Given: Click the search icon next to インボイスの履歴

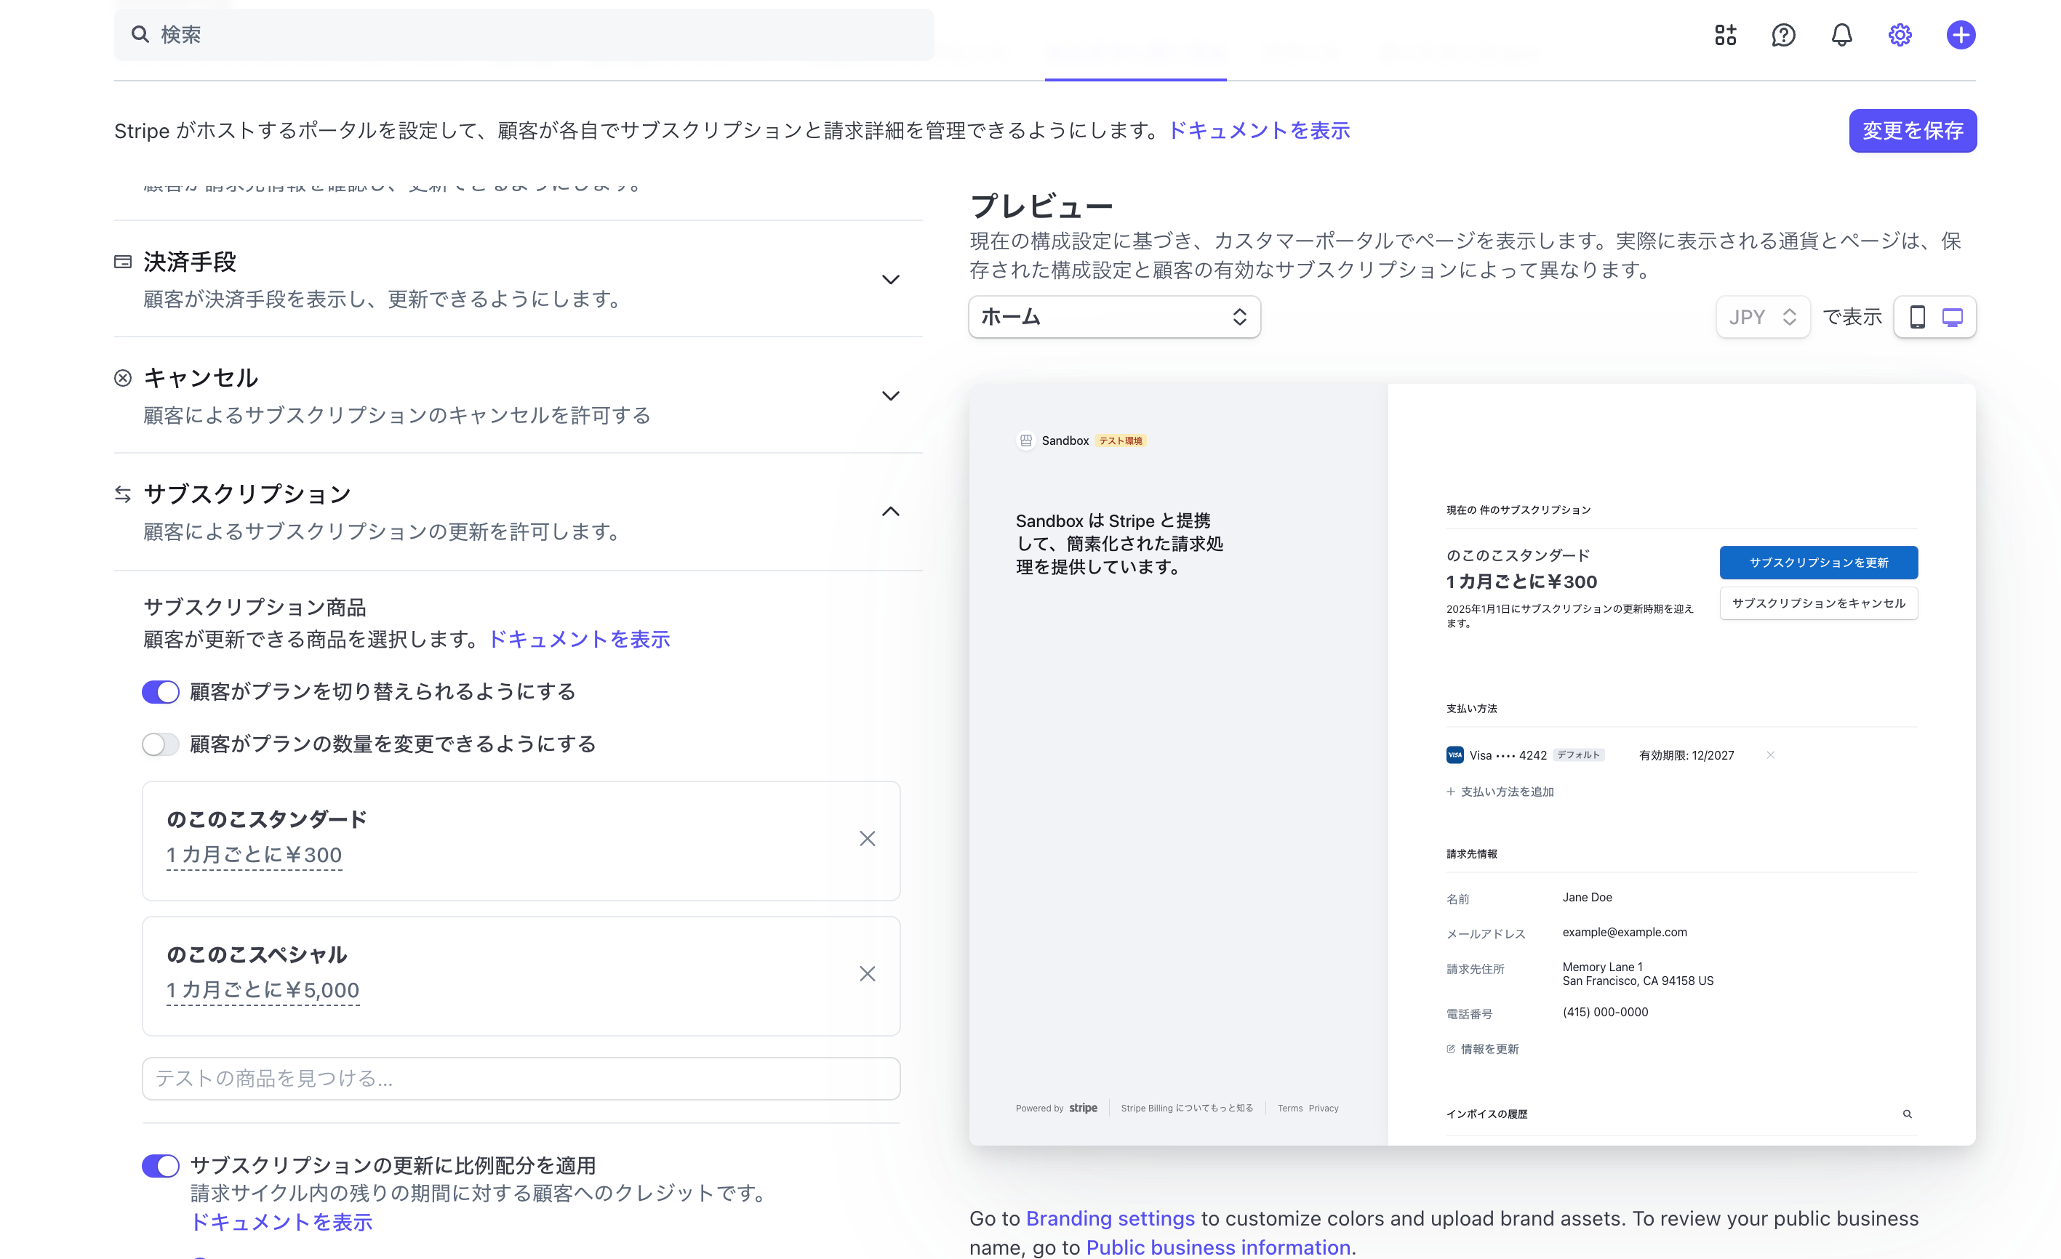Looking at the screenshot, I should 1907,1114.
